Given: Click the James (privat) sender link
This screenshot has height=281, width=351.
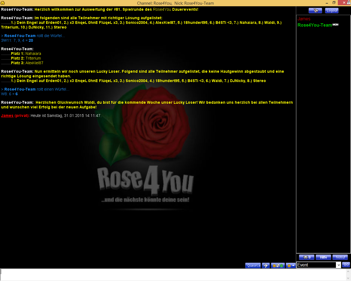Looking at the screenshot, I should pyautogui.click(x=7, y=116).
